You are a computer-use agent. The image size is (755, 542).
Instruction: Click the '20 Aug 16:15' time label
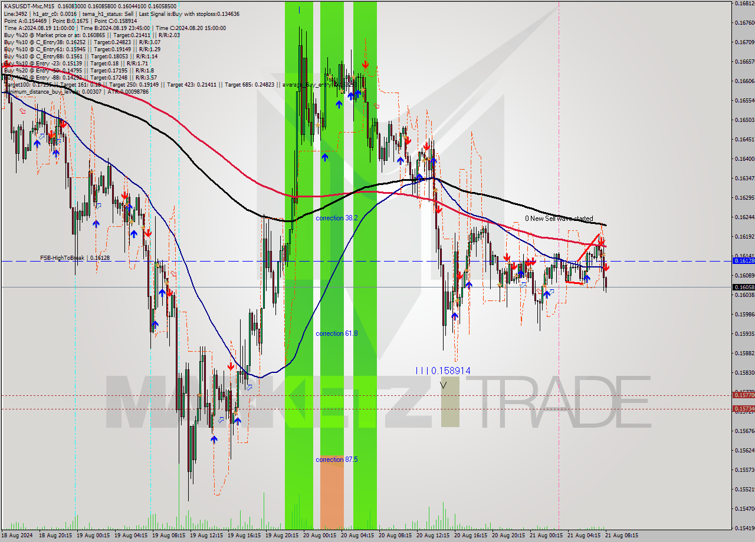coord(471,536)
